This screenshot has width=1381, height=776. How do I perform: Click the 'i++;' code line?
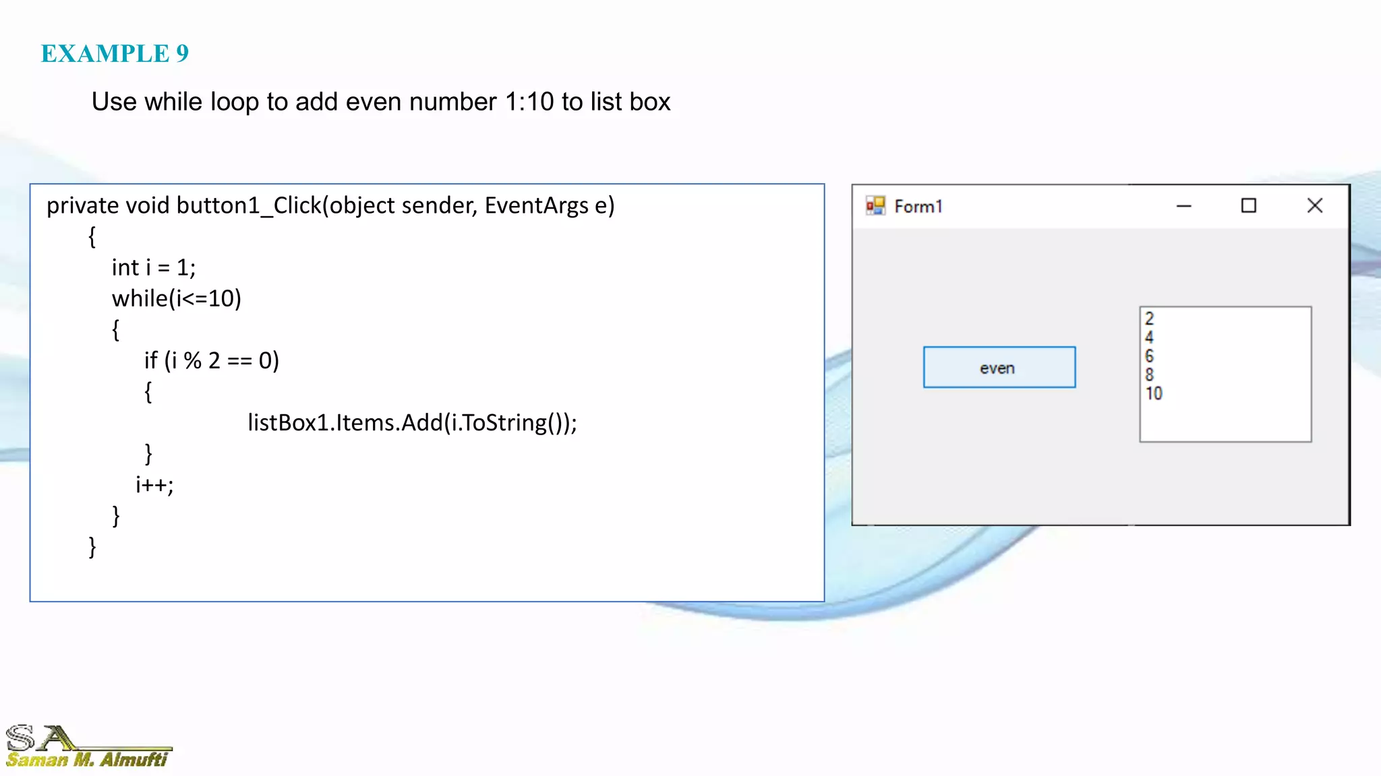pyautogui.click(x=154, y=484)
